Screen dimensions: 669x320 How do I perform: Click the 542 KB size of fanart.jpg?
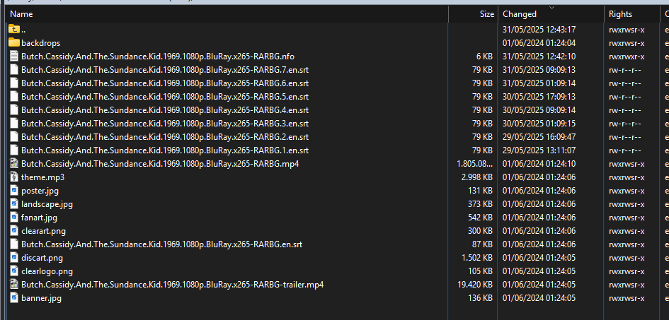coord(481,218)
